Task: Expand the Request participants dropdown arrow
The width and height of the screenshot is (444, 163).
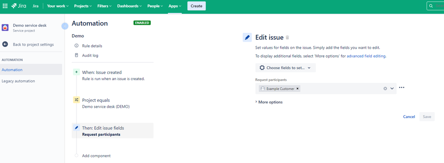Action: (392, 89)
